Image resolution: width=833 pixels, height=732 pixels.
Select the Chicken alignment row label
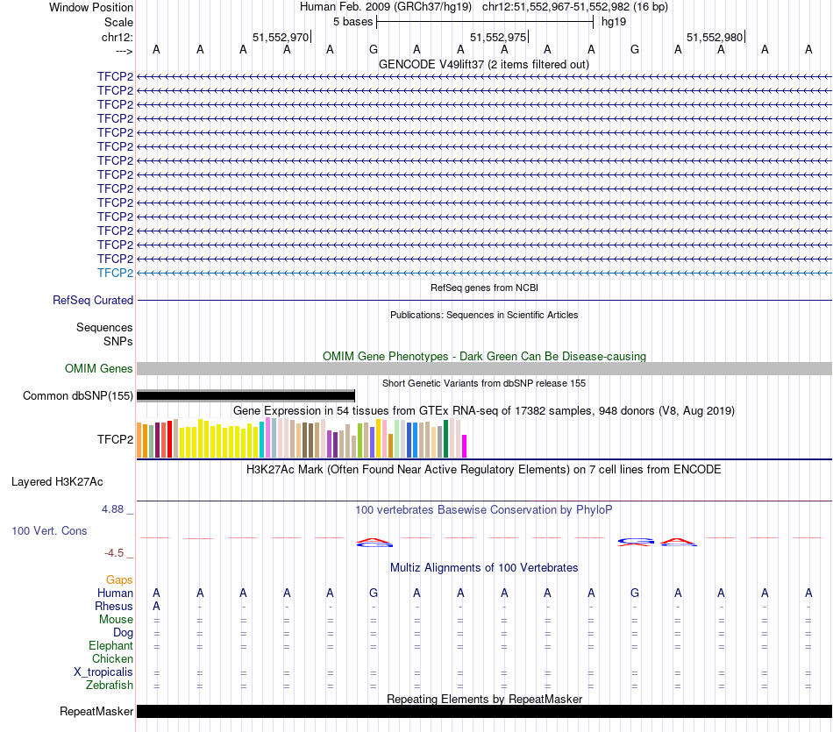[x=112, y=659]
